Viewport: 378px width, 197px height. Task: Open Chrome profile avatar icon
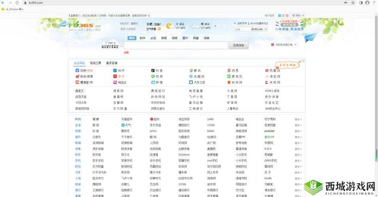point(367,3)
